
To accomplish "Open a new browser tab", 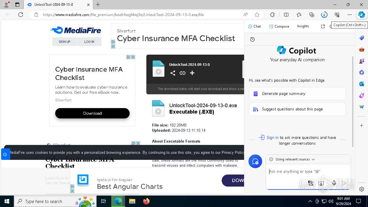I will [98, 5].
